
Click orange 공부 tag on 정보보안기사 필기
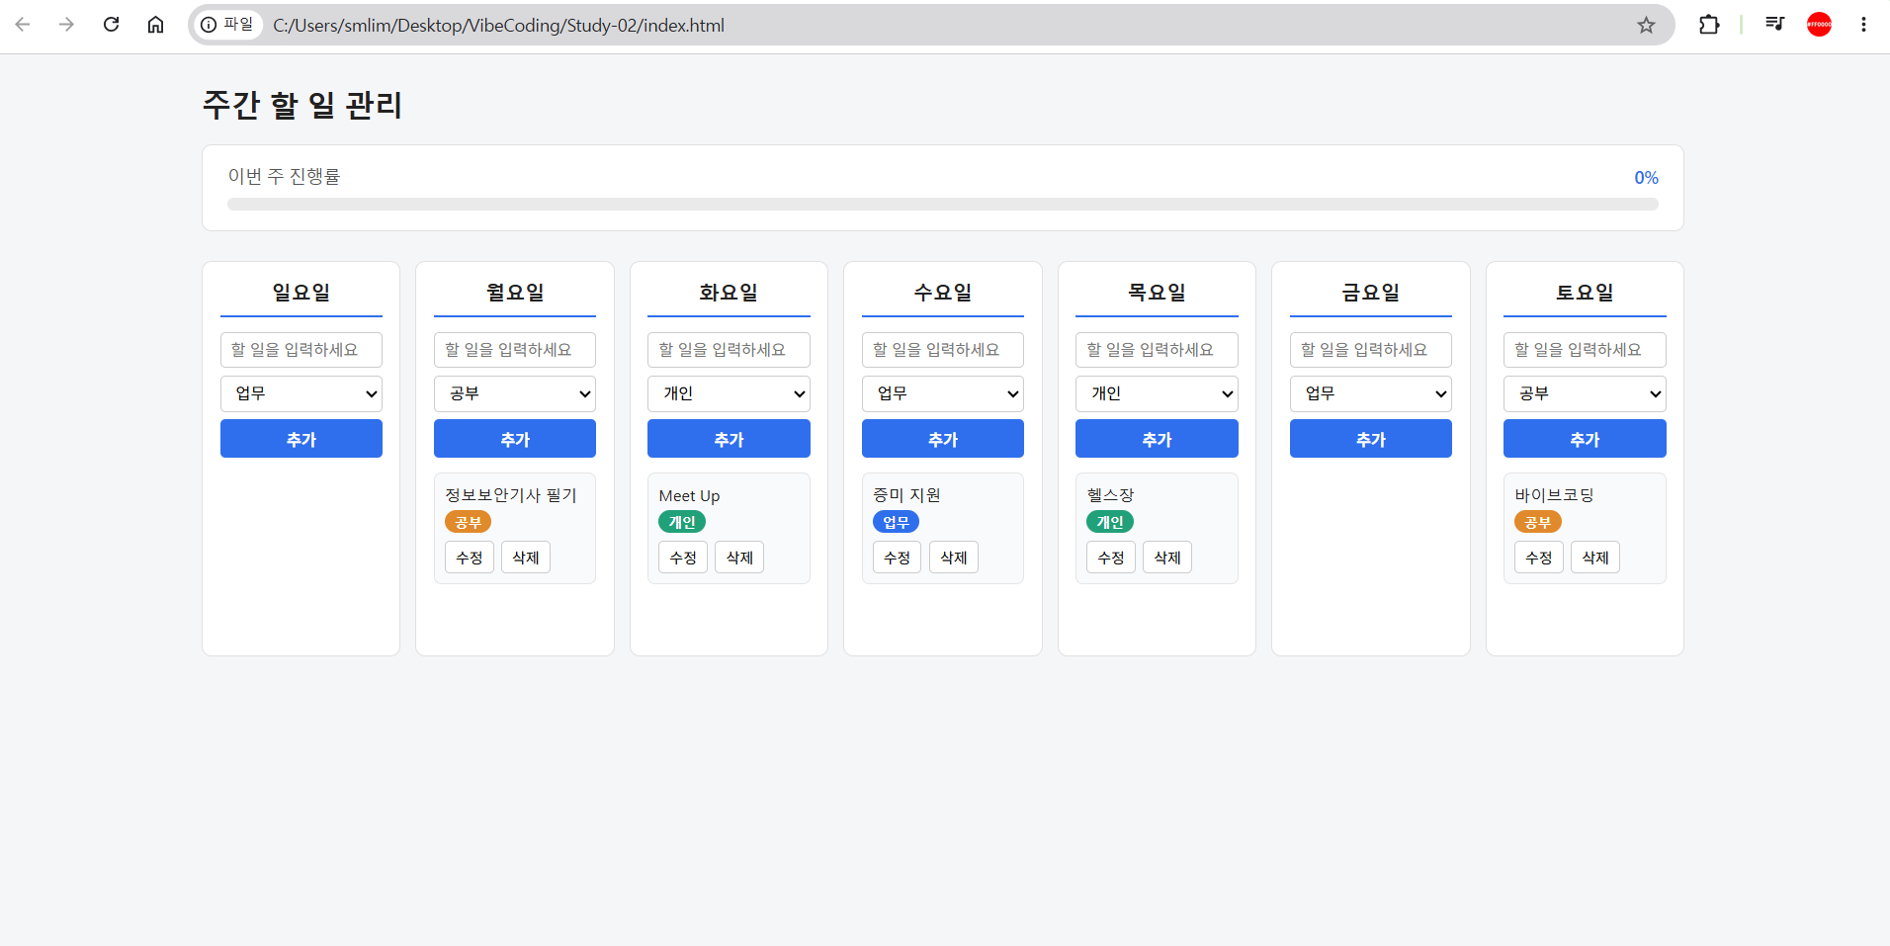click(468, 522)
